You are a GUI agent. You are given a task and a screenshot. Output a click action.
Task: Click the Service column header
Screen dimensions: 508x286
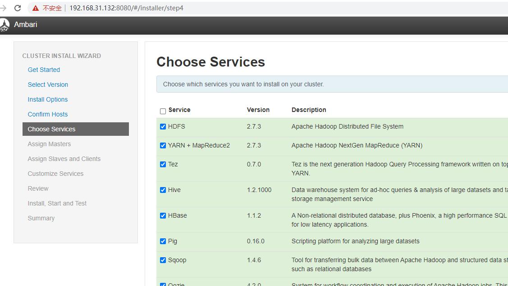[x=179, y=110]
